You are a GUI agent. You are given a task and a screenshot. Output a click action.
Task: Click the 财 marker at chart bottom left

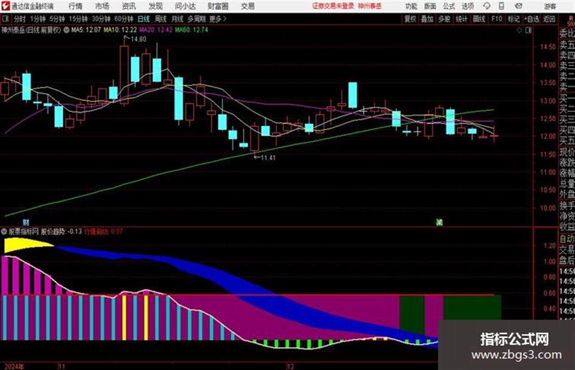(x=26, y=222)
